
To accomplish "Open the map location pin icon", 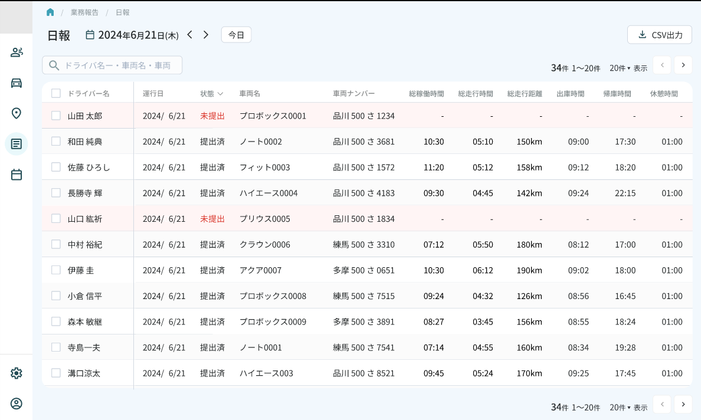I will (x=17, y=113).
